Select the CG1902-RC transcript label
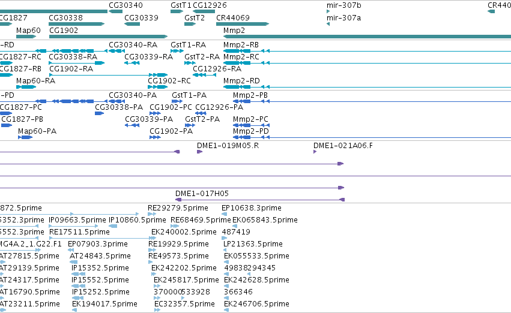This screenshot has height=313, width=511. [x=169, y=81]
